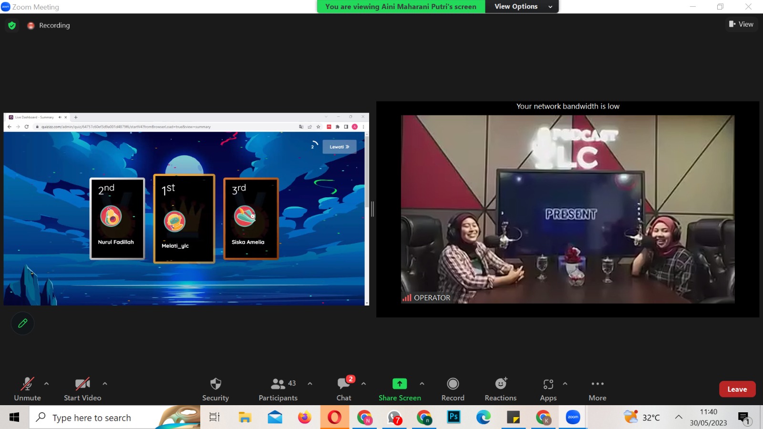
Task: Unmute the microphone
Action: [x=27, y=384]
